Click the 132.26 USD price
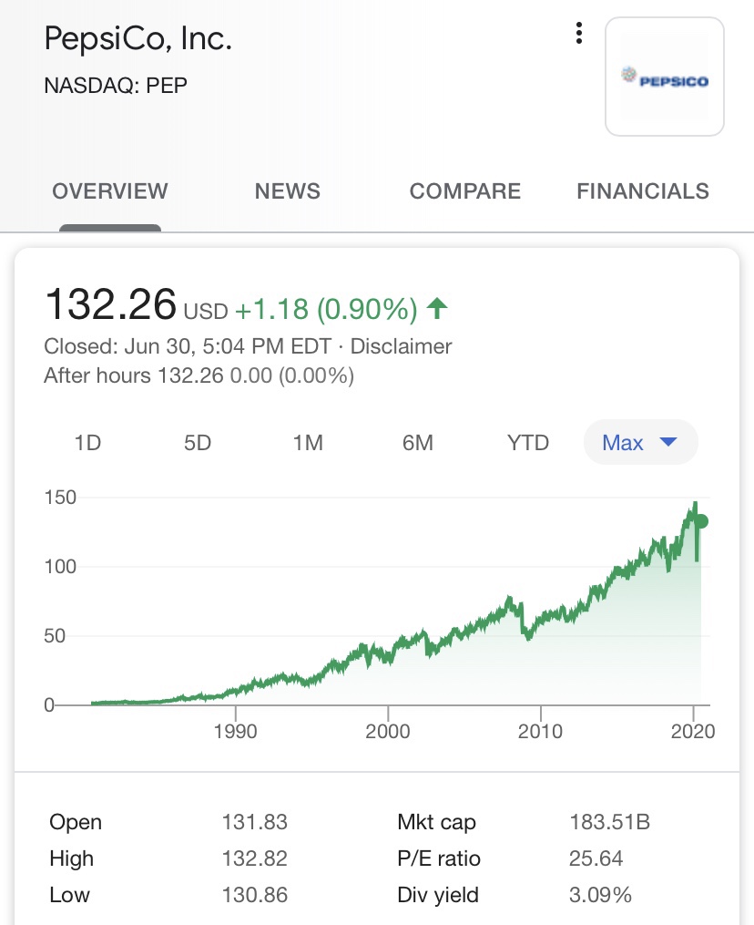 (111, 305)
